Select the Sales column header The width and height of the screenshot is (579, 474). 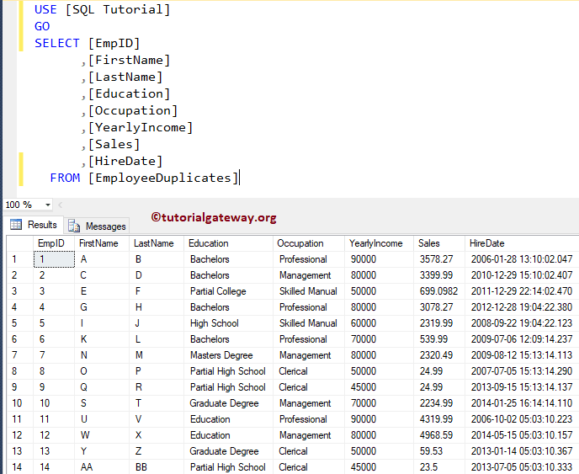[x=439, y=243]
